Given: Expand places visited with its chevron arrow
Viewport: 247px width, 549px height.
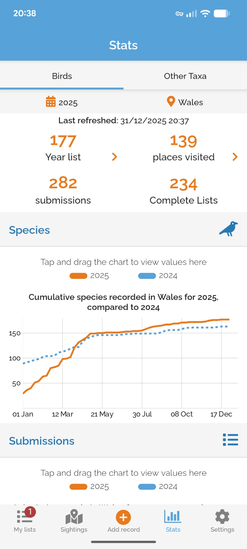Looking at the screenshot, I should point(235,157).
